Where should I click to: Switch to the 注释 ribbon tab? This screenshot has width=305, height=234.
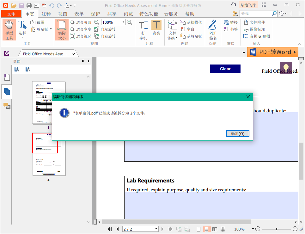(46, 14)
